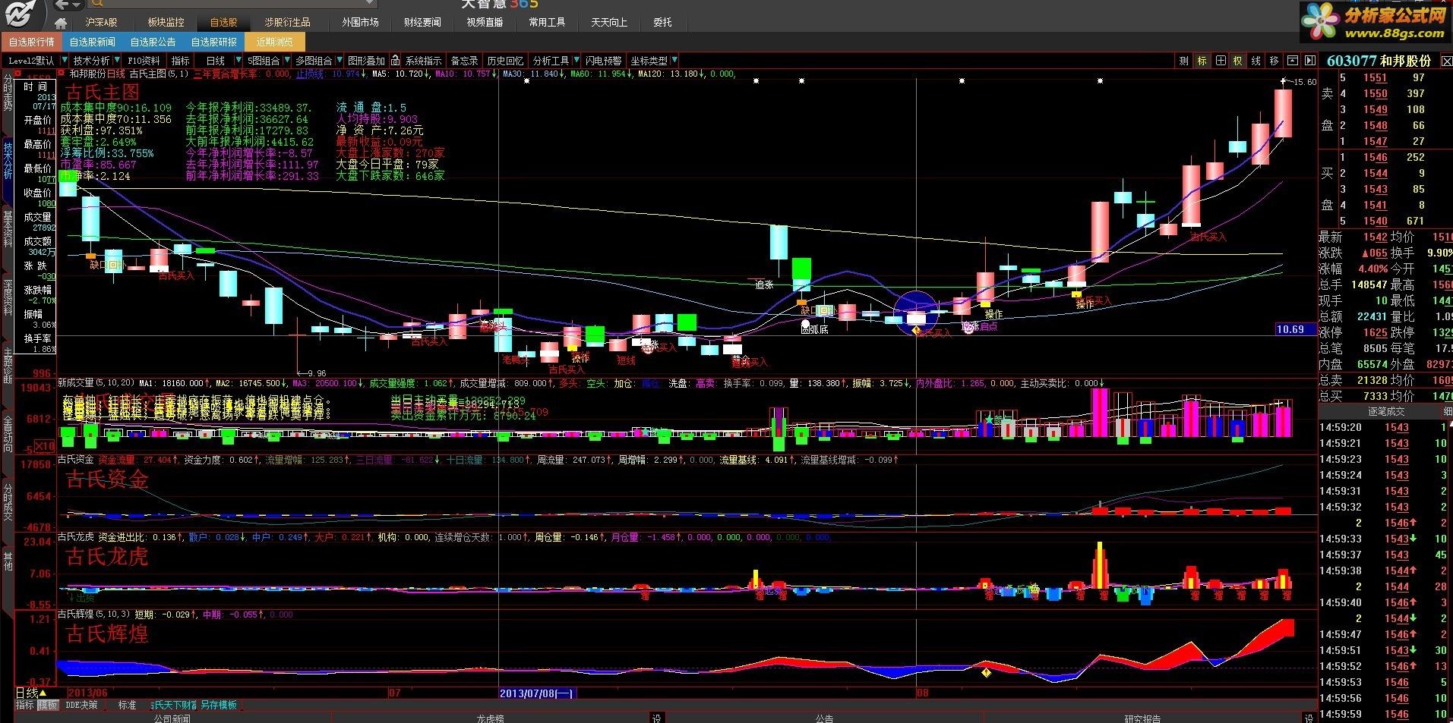Open the 财经要闻 menu

422,23
